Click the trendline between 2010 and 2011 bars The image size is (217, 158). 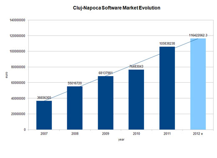point(151,58)
